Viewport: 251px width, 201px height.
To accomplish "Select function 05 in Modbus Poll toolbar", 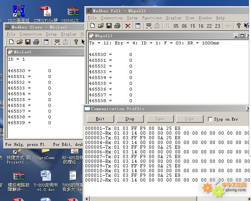I will pos(176,26).
